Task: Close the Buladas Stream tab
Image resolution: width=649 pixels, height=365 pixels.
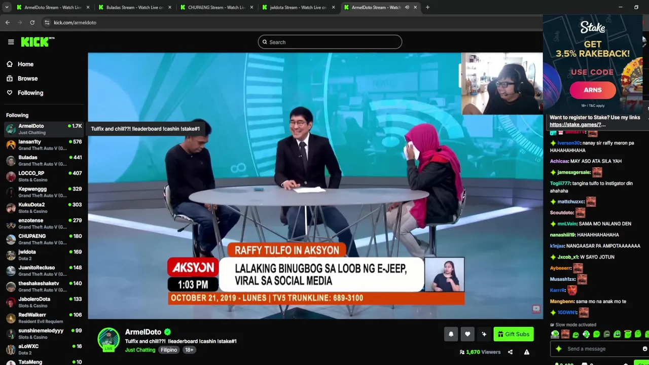Action: [170, 7]
